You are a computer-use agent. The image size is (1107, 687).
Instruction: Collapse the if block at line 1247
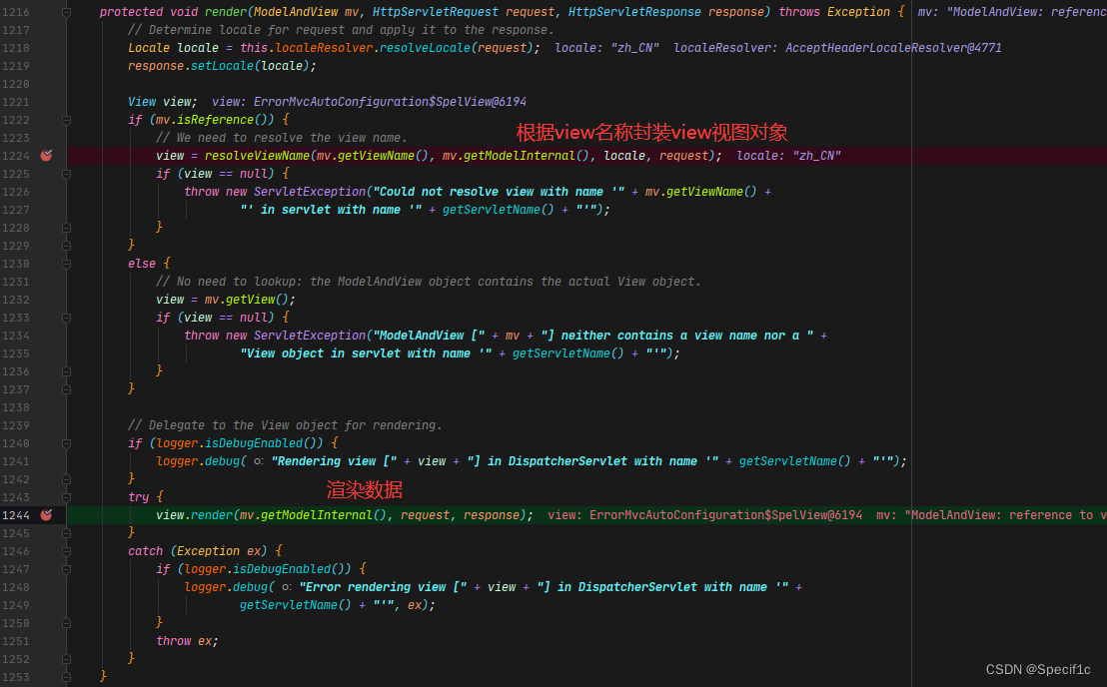click(66, 569)
